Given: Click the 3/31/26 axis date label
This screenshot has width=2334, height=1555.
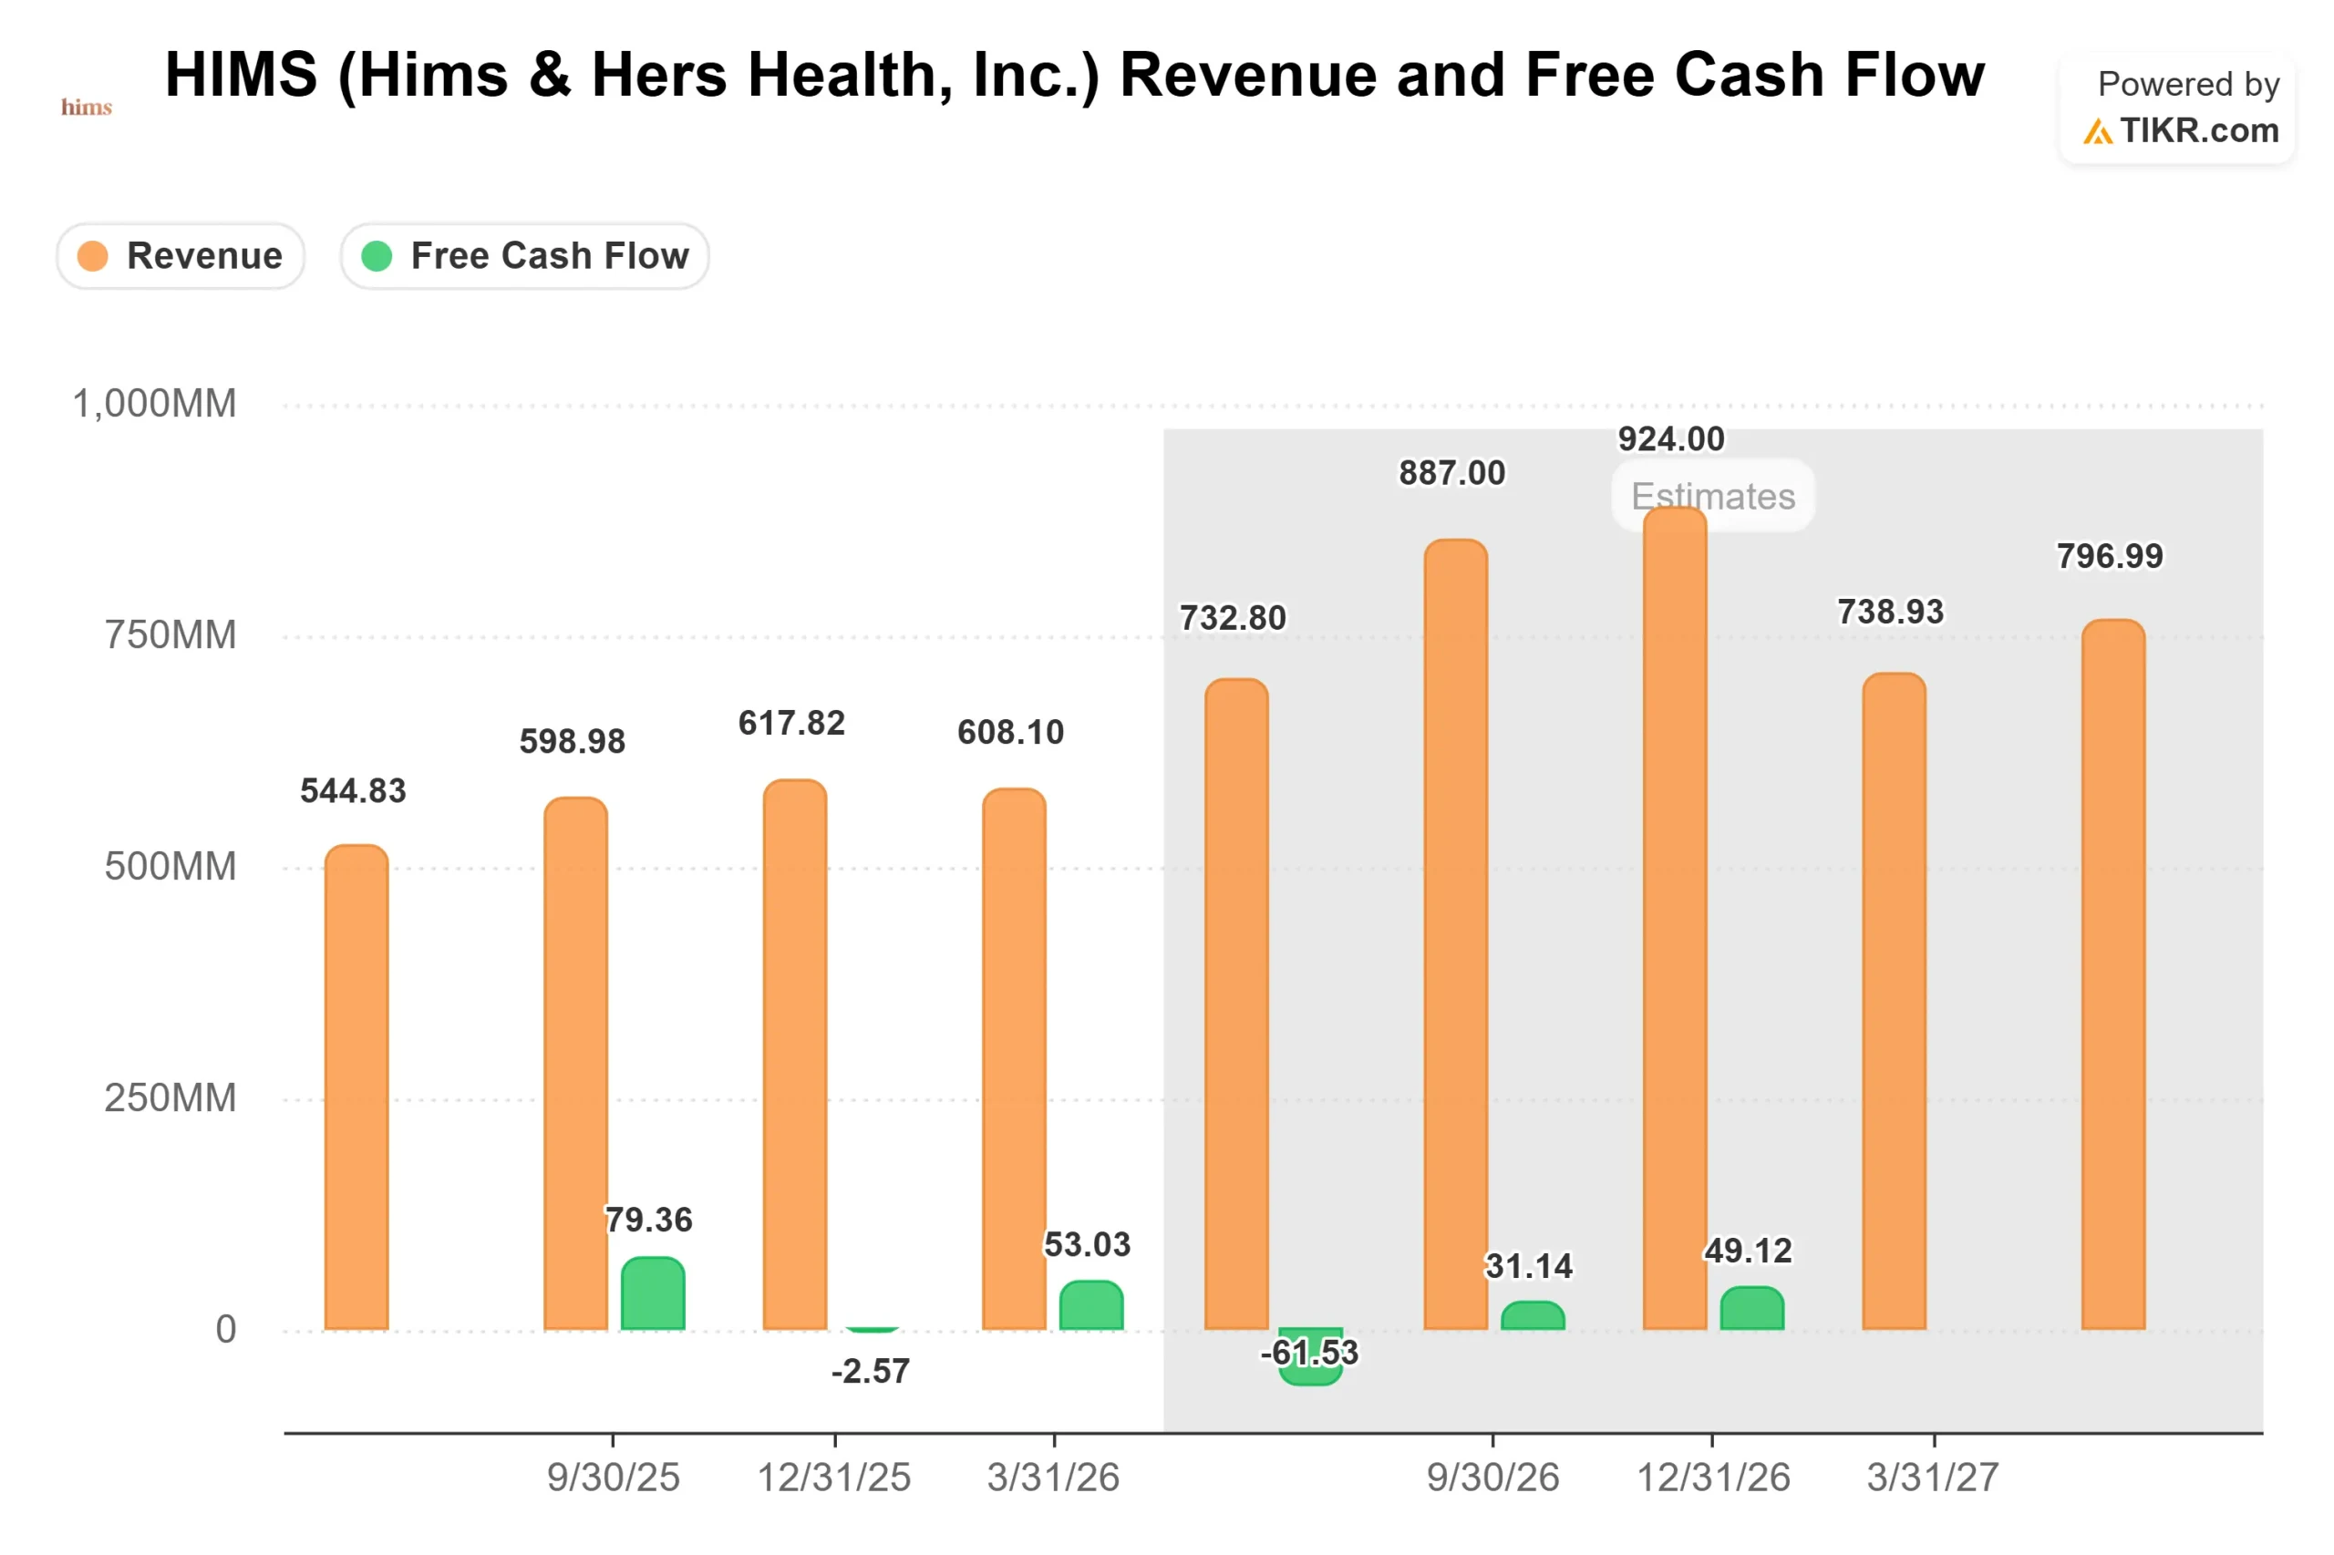Looking at the screenshot, I should pos(1055,1478).
